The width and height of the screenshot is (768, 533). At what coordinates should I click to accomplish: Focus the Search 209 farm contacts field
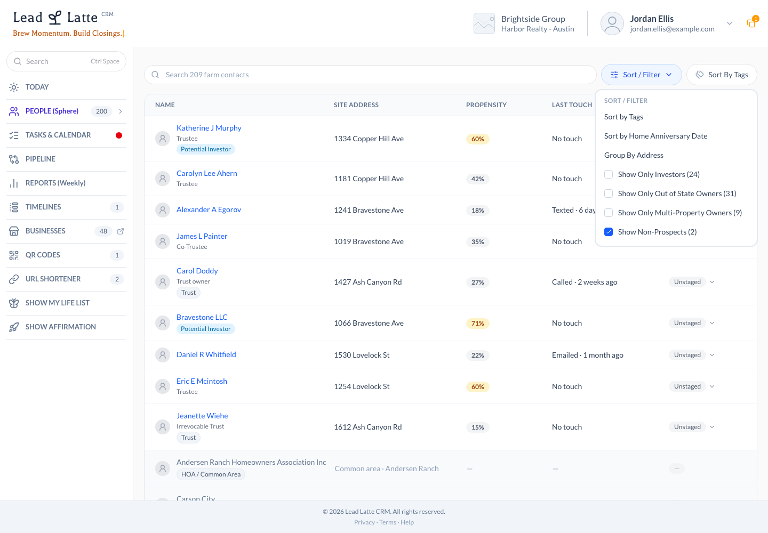pyautogui.click(x=370, y=75)
